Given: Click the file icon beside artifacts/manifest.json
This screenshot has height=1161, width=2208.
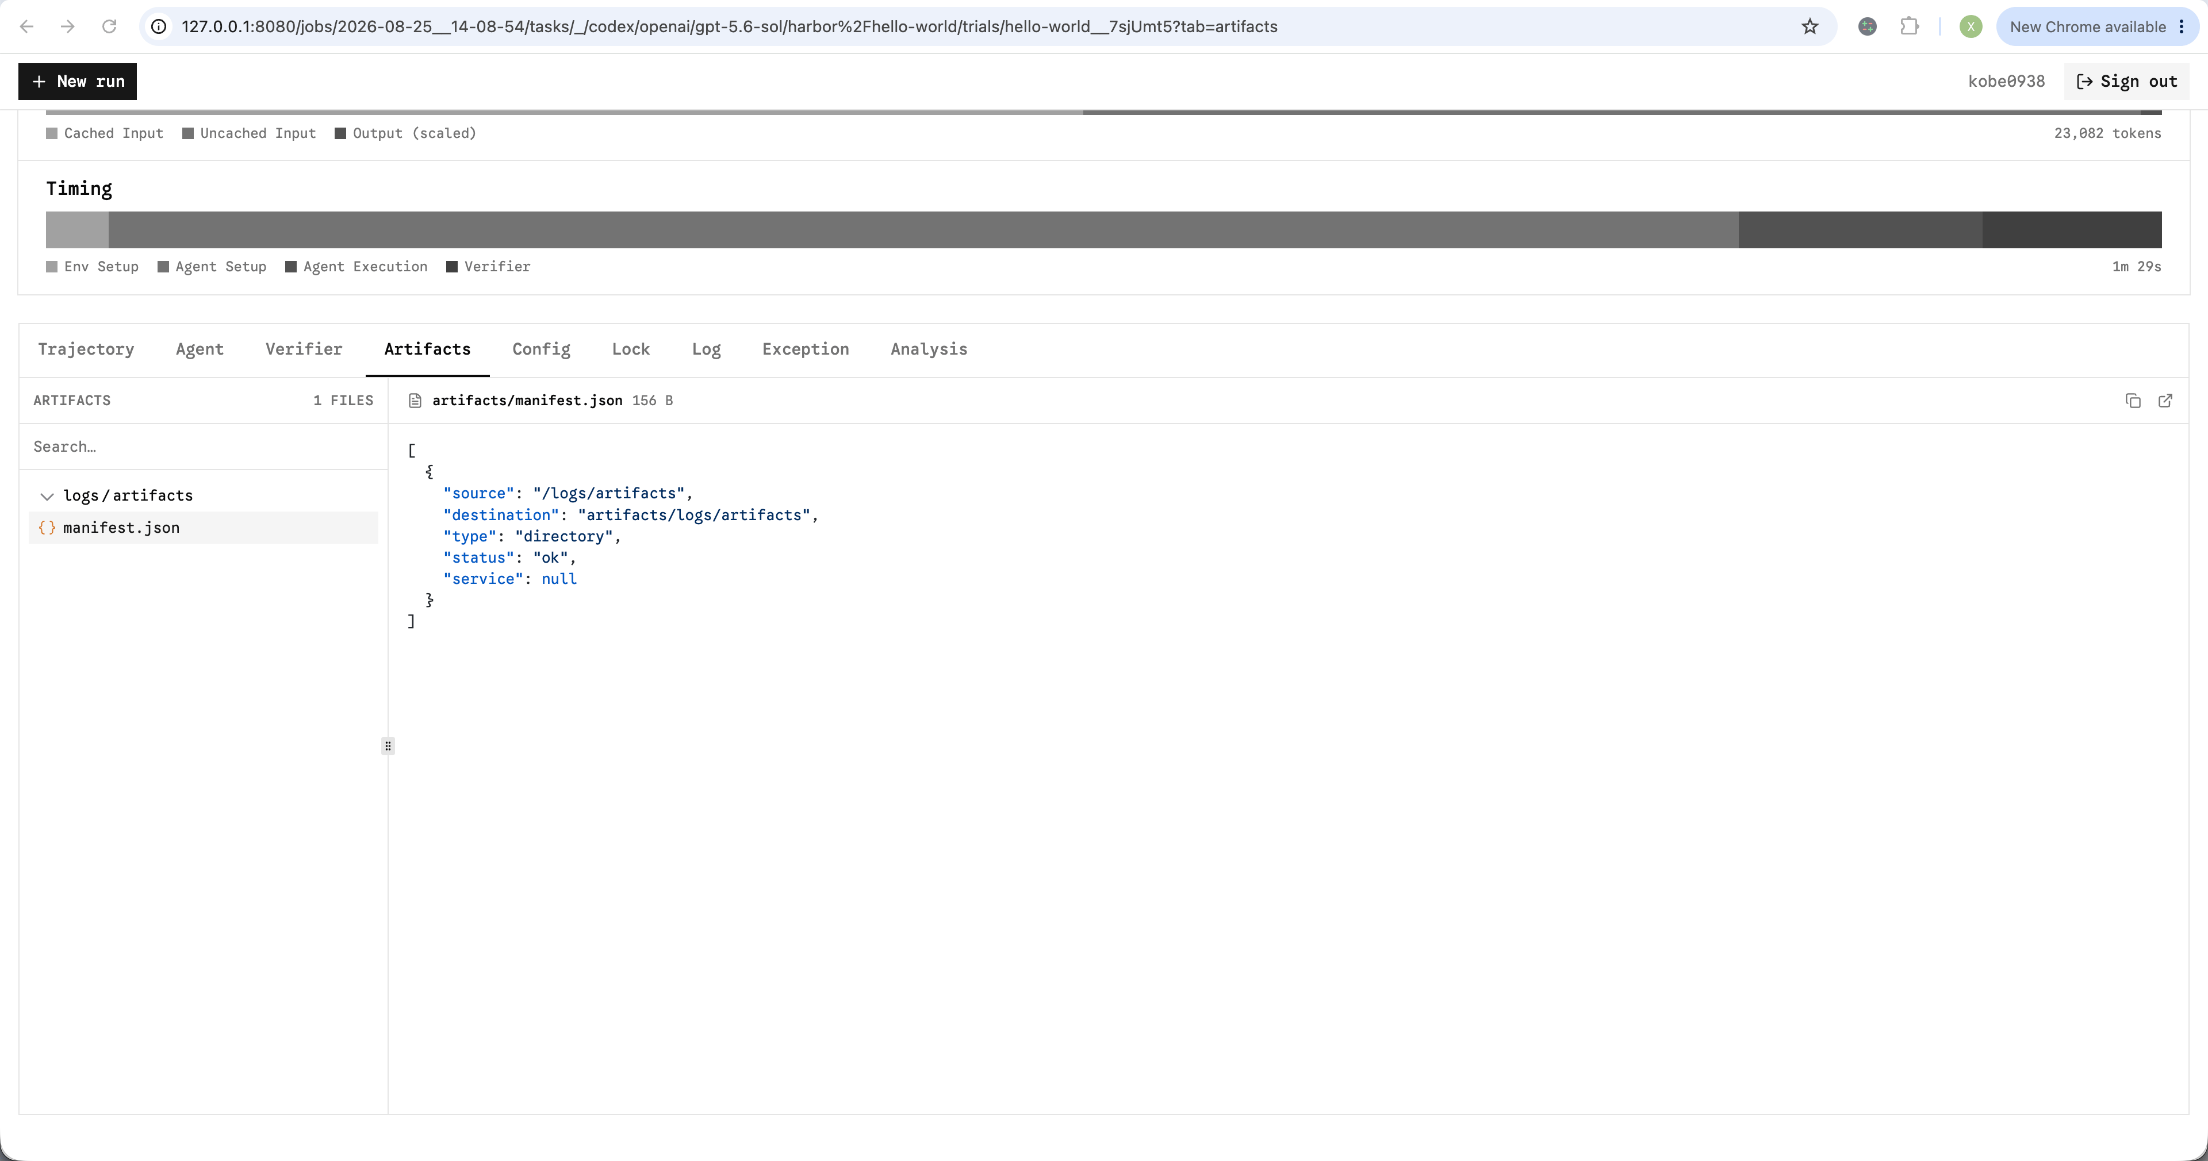Looking at the screenshot, I should [x=415, y=400].
